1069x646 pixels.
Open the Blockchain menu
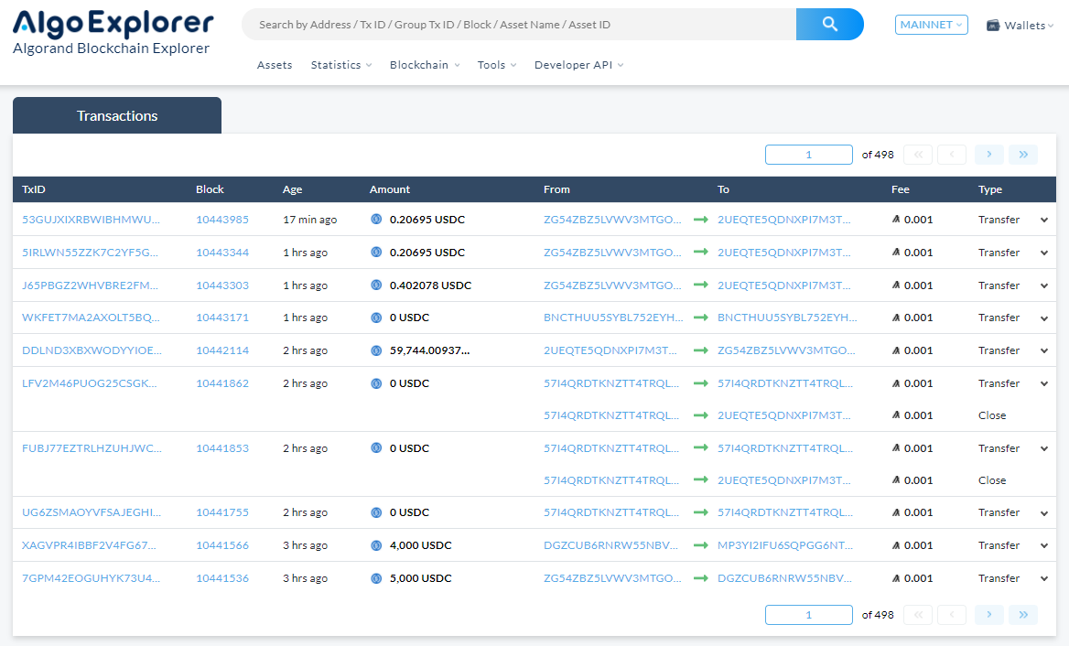coord(425,65)
